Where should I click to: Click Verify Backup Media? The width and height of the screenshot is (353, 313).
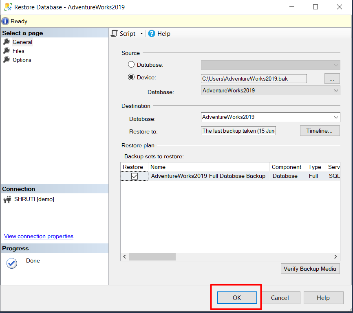[310, 269]
